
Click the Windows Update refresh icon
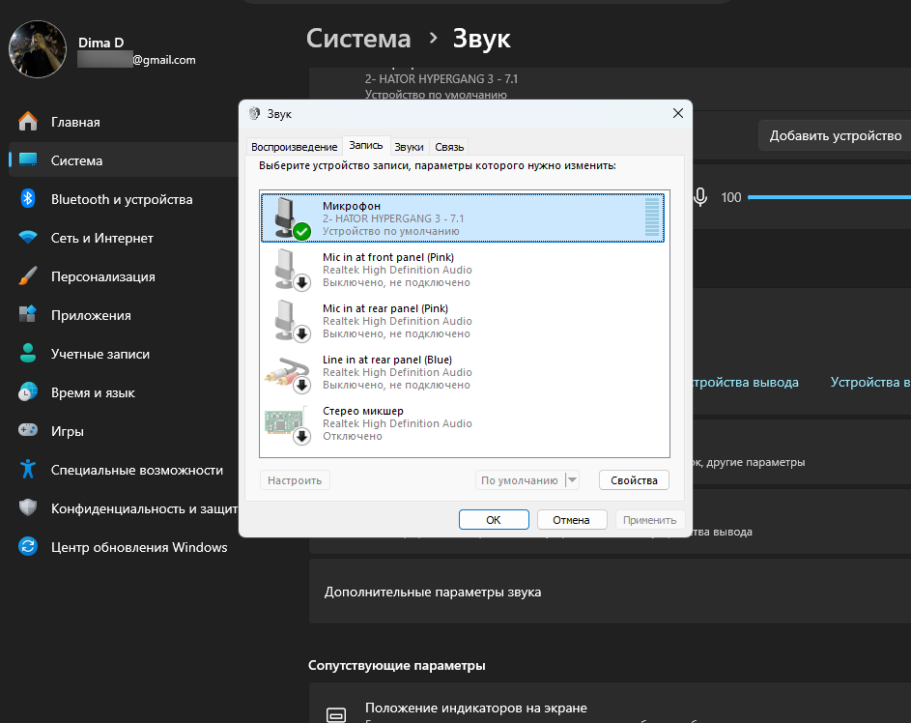click(28, 546)
